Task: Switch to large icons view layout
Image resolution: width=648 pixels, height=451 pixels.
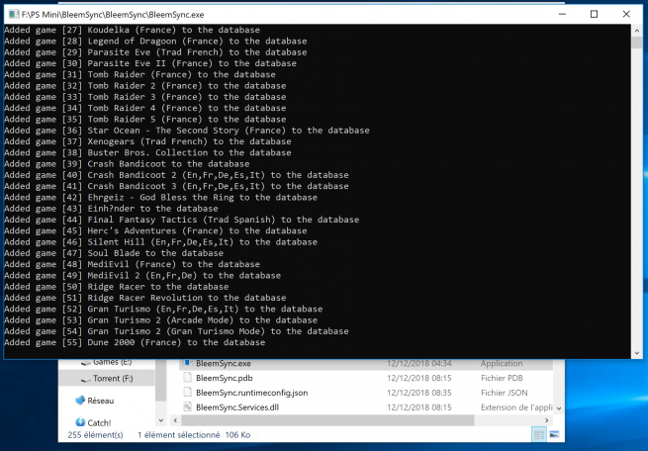Action: pyautogui.click(x=553, y=435)
